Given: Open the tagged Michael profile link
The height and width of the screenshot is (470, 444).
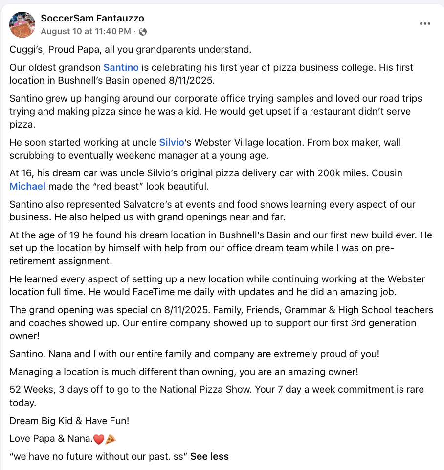Looking at the screenshot, I should (x=27, y=186).
